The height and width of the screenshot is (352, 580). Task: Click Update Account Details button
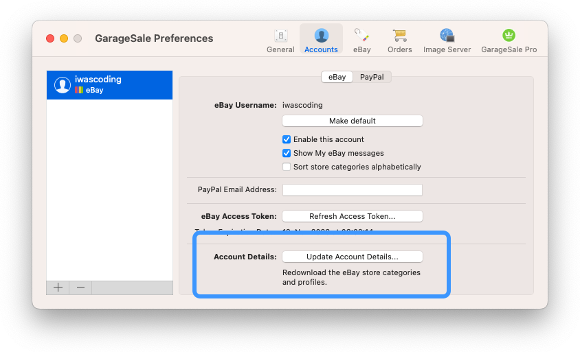click(352, 257)
